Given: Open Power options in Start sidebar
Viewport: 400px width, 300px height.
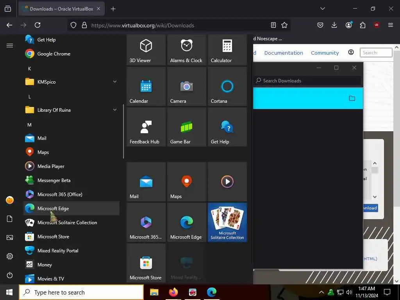Looking at the screenshot, I should (x=10, y=275).
